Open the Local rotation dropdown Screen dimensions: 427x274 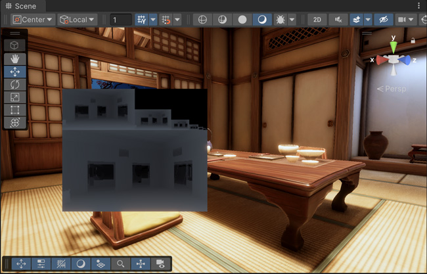[78, 19]
